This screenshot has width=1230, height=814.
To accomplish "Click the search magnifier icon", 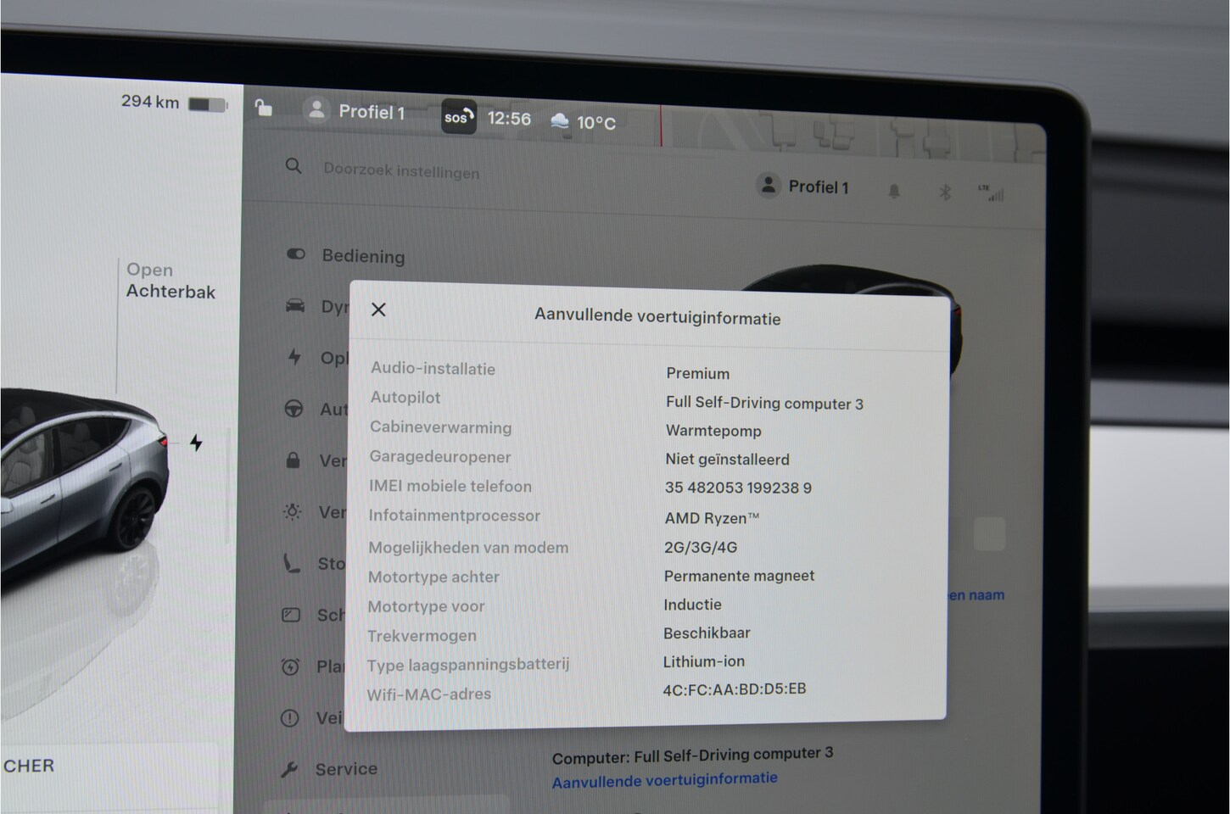I will point(294,166).
